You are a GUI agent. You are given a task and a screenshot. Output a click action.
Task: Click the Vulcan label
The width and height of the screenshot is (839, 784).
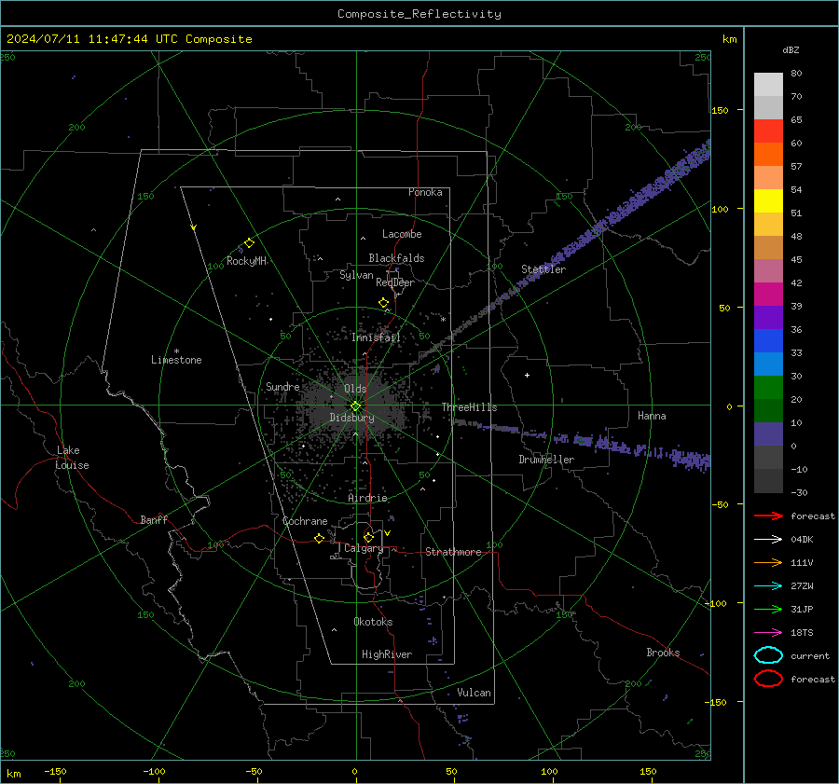pos(475,693)
